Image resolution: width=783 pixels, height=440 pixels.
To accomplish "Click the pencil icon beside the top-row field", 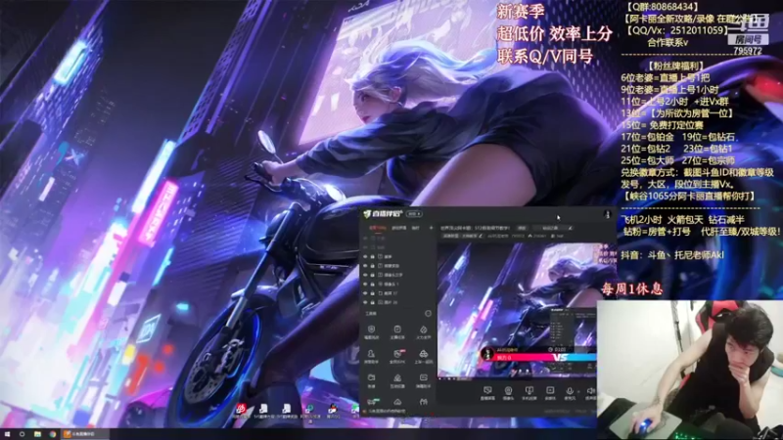I will tap(570, 228).
